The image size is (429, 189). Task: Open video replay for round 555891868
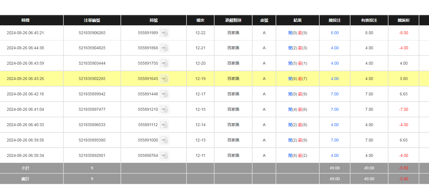(164, 48)
